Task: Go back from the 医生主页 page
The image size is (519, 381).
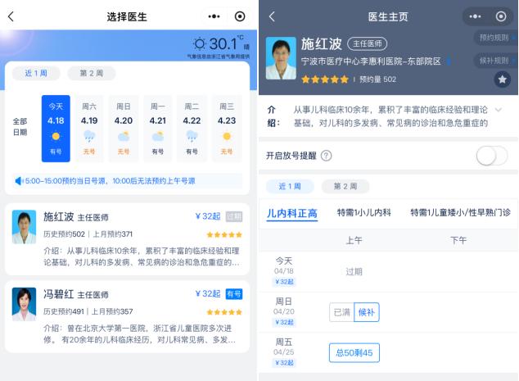Action: tap(272, 16)
